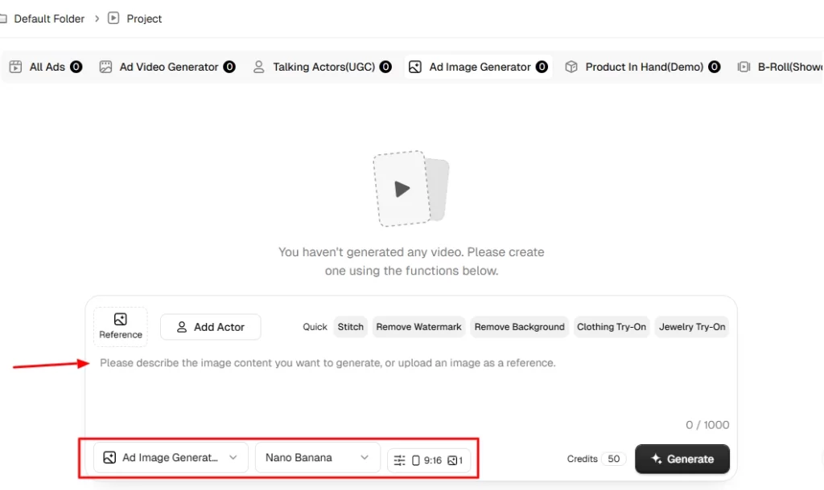Click the play icon in the project breadcrumb
Screen dimensions: 824x490
tap(113, 18)
